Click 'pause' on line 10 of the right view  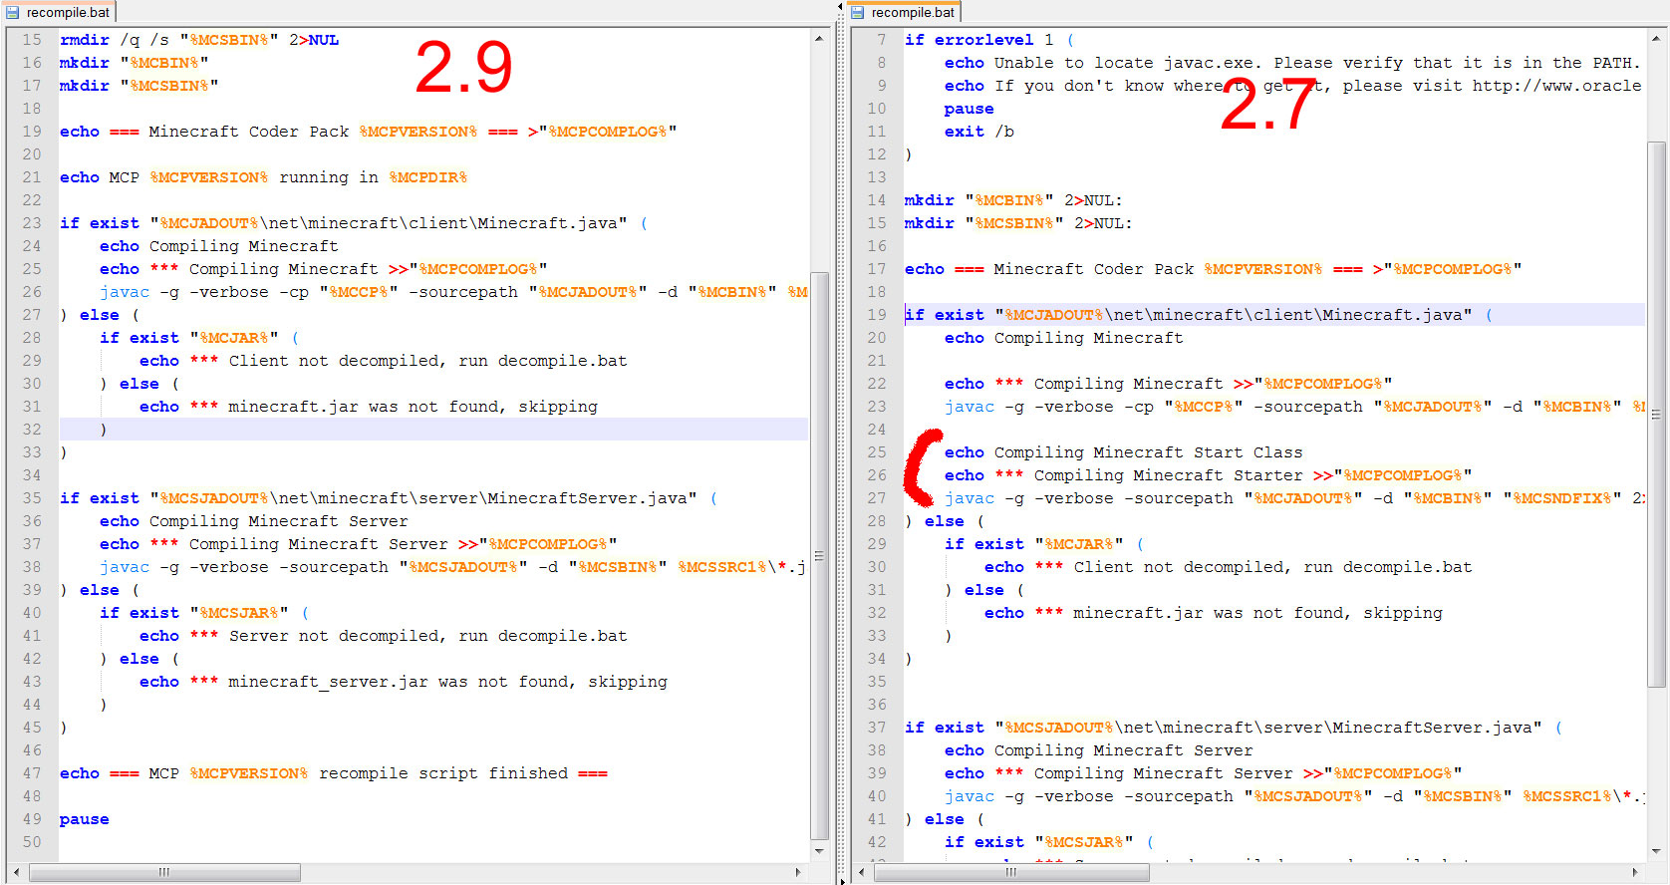(970, 109)
